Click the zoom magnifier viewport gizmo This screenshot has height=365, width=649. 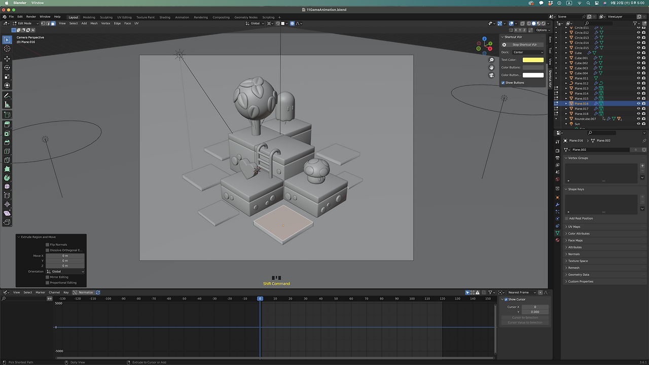[491, 60]
